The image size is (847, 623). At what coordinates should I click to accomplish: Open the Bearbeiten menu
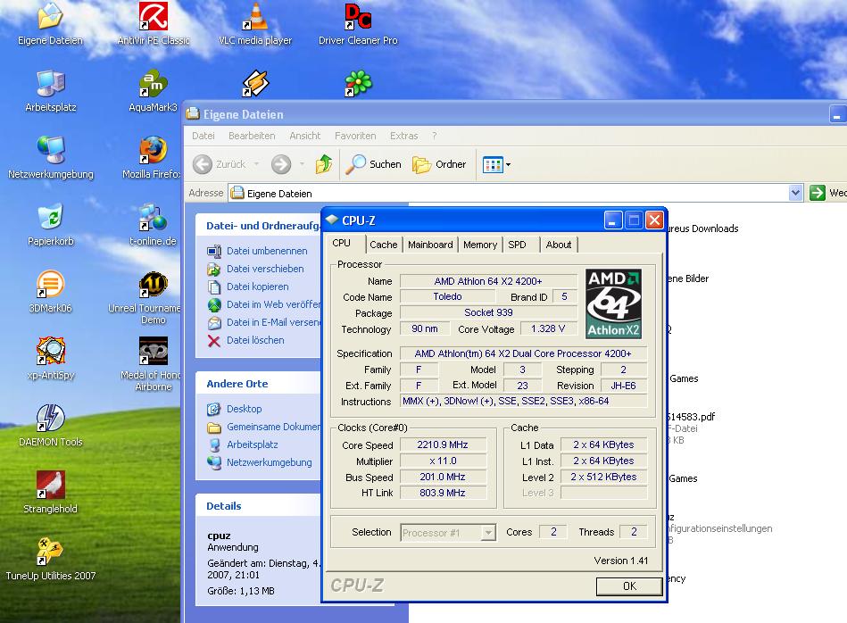(252, 136)
